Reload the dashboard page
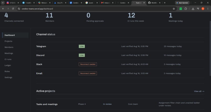 [x=13, y=9]
